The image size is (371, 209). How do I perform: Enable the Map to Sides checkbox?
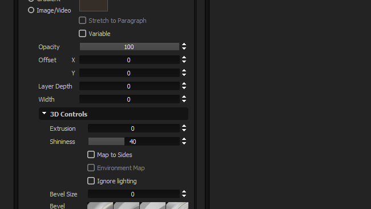coord(91,155)
